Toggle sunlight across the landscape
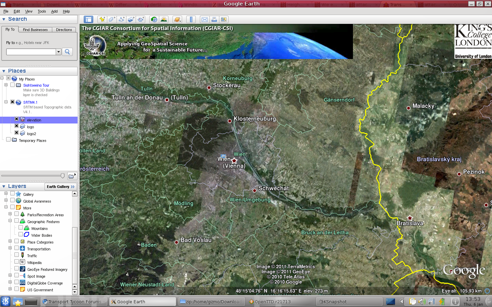492x307 pixels. pos(164,19)
